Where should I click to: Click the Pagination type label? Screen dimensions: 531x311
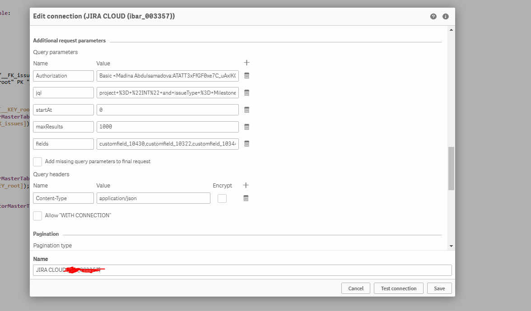point(52,245)
